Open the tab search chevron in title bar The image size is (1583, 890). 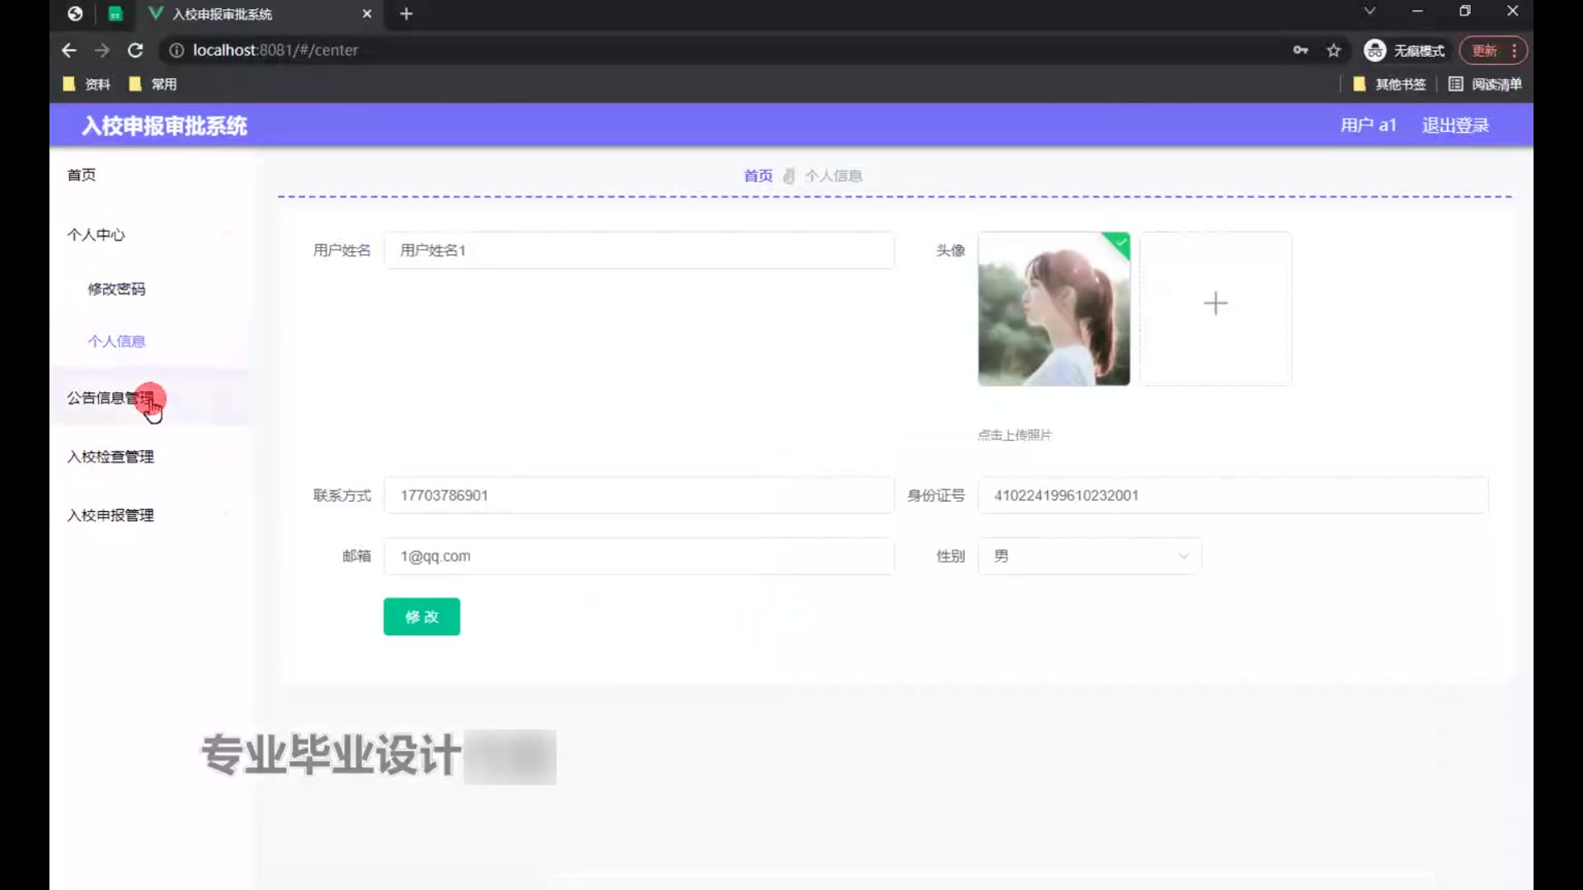click(1369, 11)
